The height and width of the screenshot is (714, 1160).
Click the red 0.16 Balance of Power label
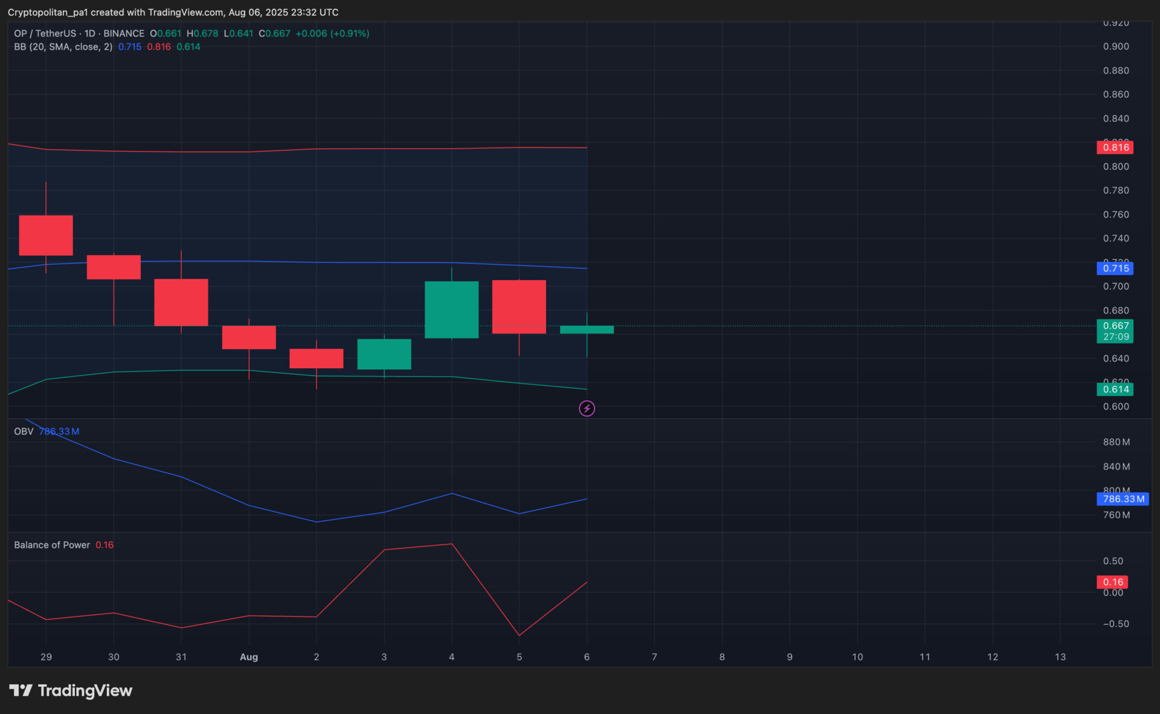click(1112, 582)
